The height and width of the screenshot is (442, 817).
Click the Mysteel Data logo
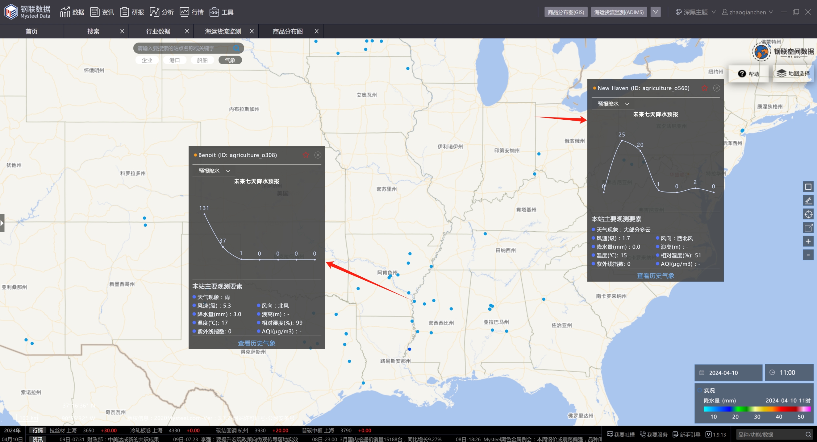click(27, 12)
